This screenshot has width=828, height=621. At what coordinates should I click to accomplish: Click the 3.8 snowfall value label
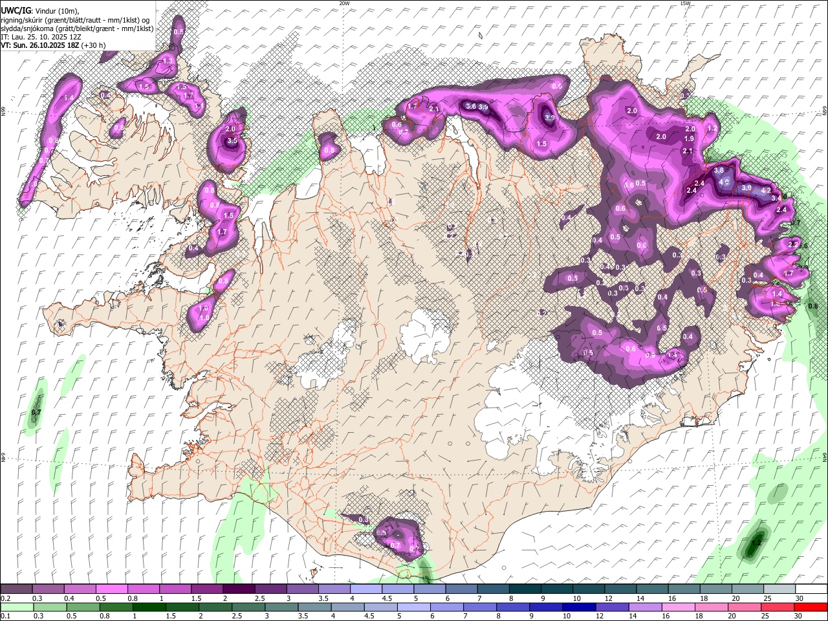click(719, 170)
